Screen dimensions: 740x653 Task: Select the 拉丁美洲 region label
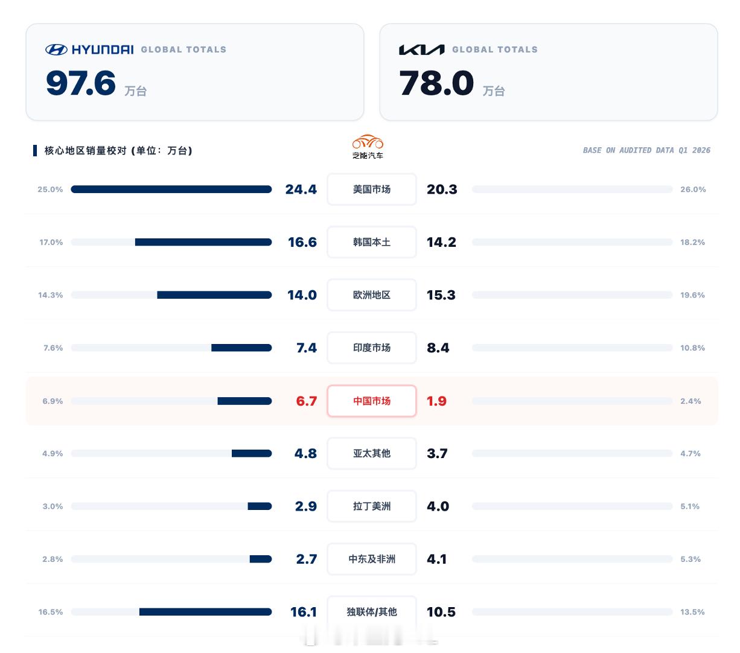(x=372, y=506)
